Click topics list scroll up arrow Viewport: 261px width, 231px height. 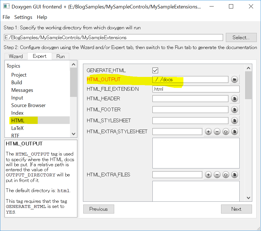[73, 64]
